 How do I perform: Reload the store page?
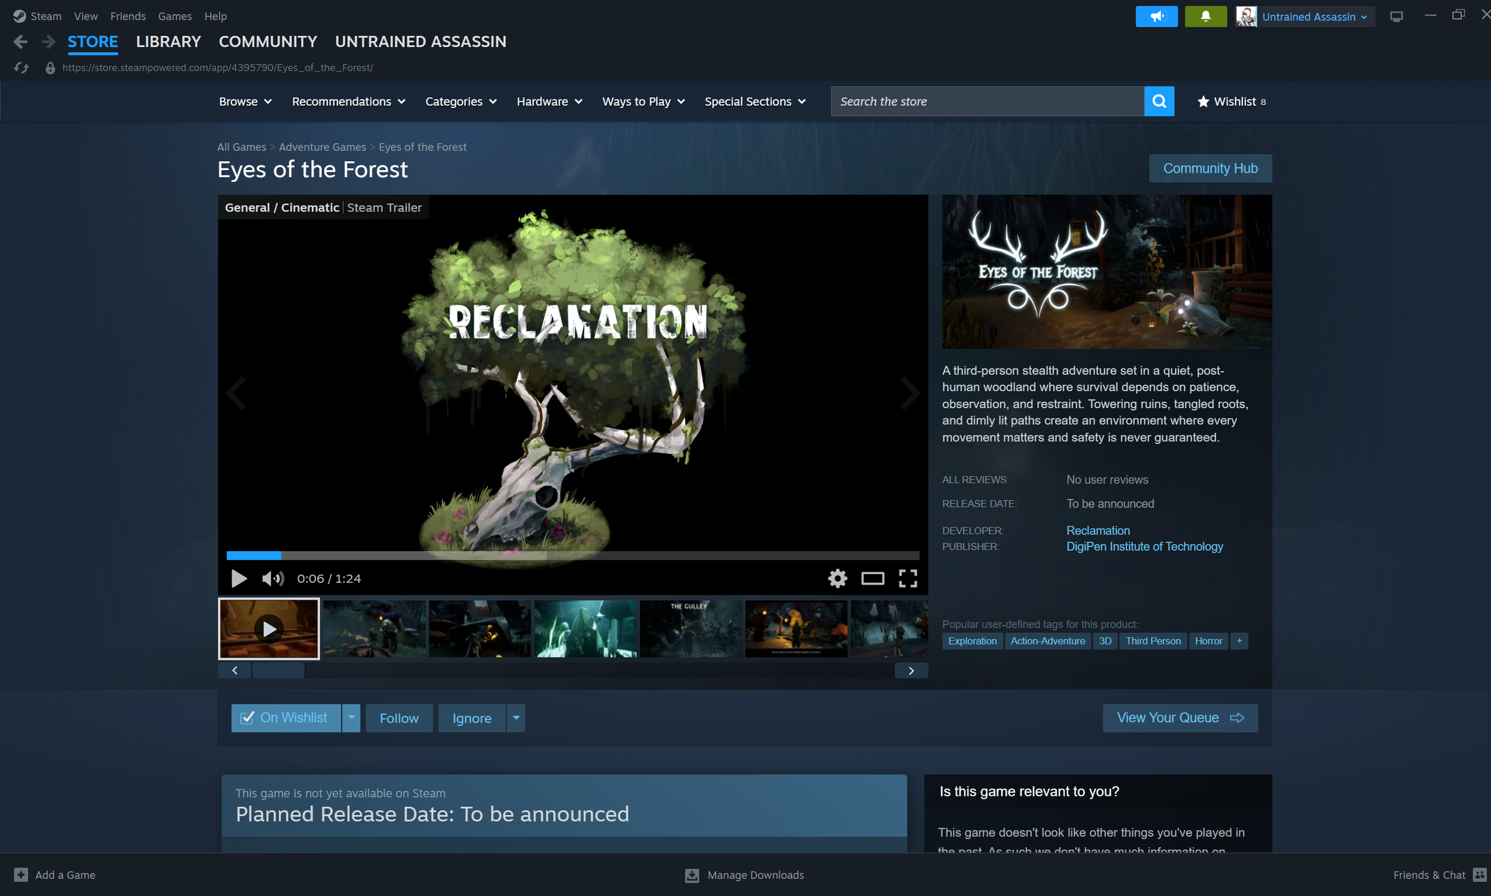tap(21, 67)
